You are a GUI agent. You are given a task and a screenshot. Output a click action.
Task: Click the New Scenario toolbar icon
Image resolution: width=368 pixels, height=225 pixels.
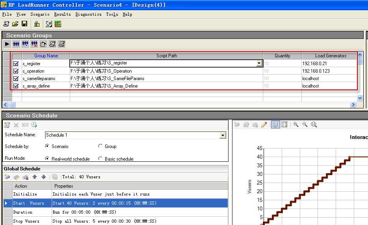(6, 24)
